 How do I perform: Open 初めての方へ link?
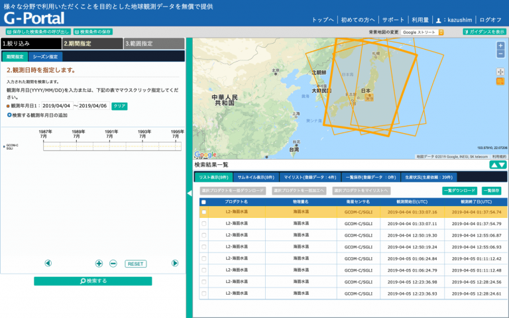tap(358, 20)
